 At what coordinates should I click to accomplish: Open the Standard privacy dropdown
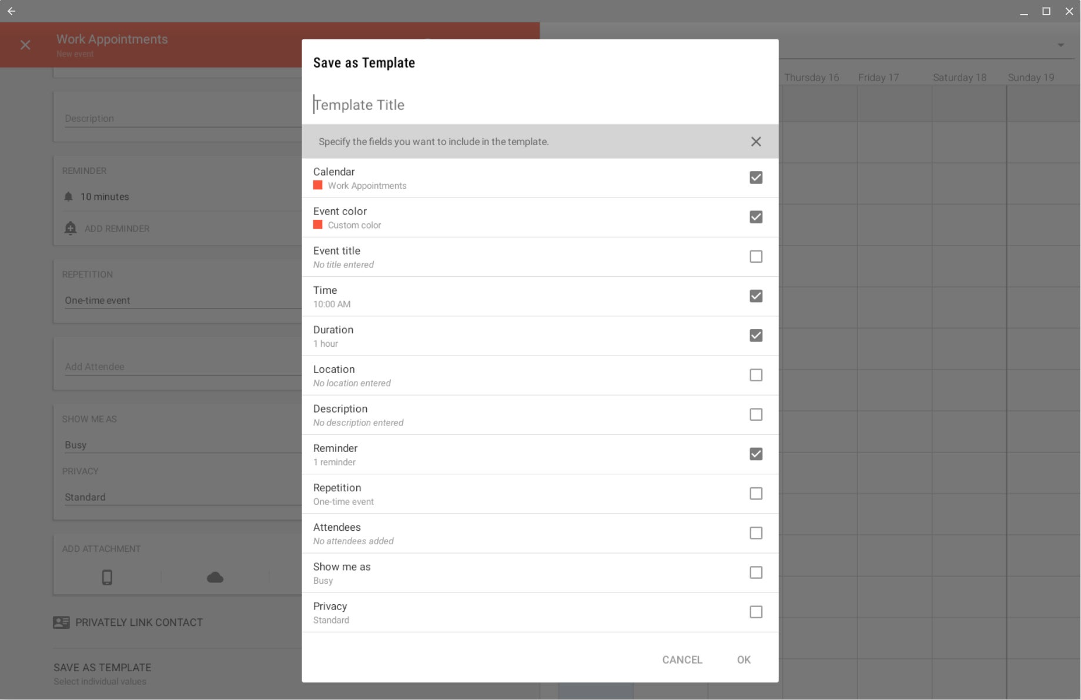[x=182, y=497]
